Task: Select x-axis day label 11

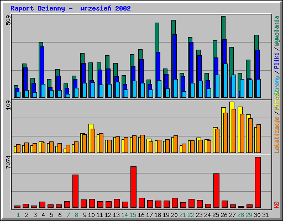Action: (99, 215)
